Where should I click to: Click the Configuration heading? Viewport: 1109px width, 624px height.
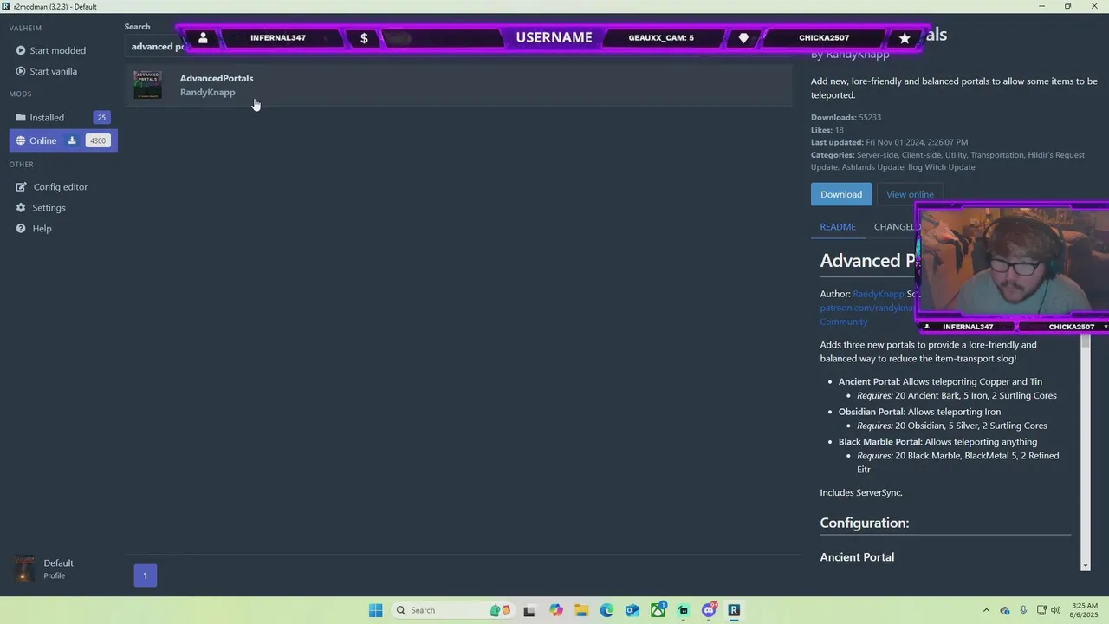[865, 523]
